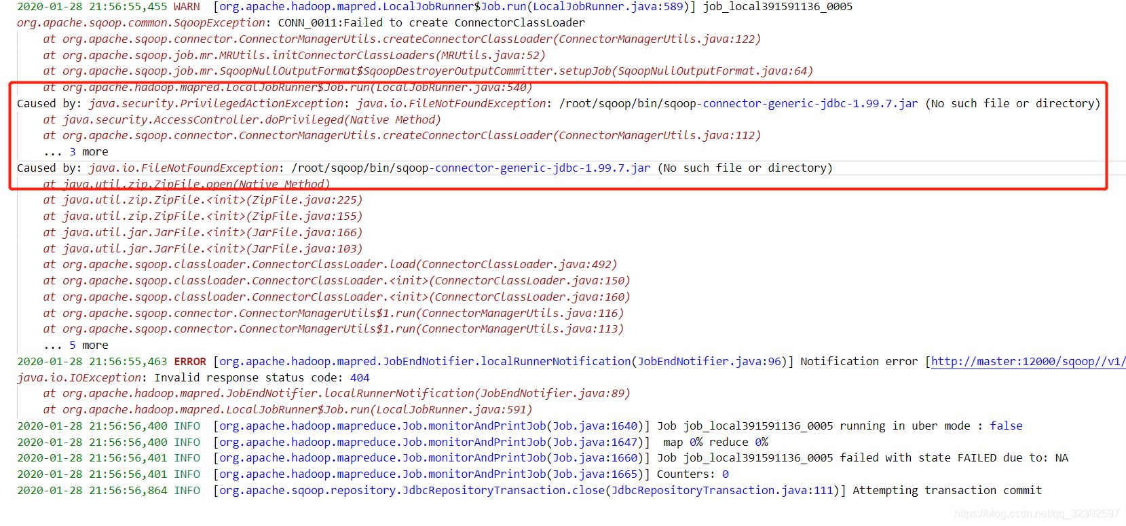Click 'job_local391591136_0005' on the WARN line
Screen dimensions: 1126x526
pos(778,7)
